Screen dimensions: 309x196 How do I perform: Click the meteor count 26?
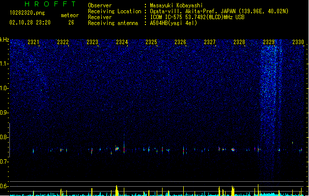(71, 23)
